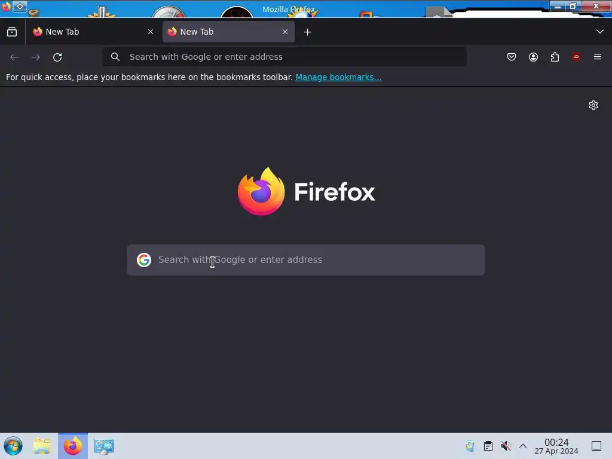The image size is (612, 459).
Task: Open the Firefox View icon
Action: (12, 32)
